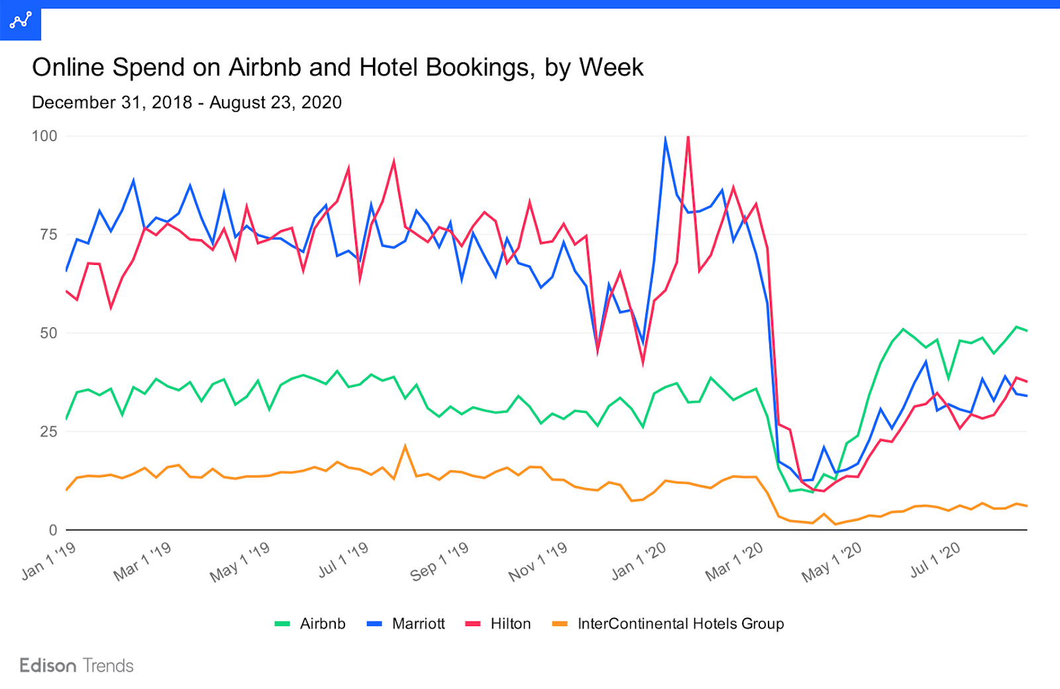
Task: Click the blue Marriott legend swatch
Action: point(374,624)
